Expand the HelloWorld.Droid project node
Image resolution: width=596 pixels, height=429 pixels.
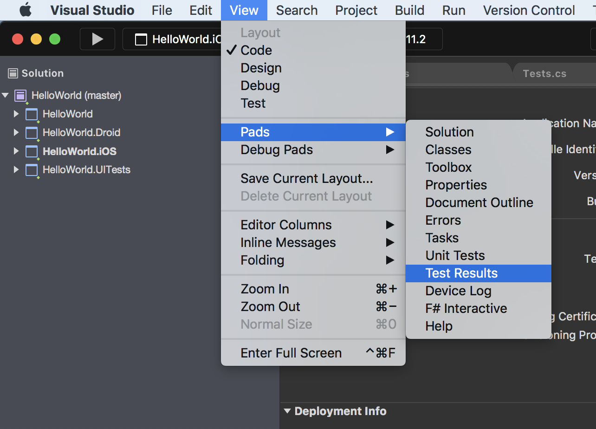coord(16,133)
